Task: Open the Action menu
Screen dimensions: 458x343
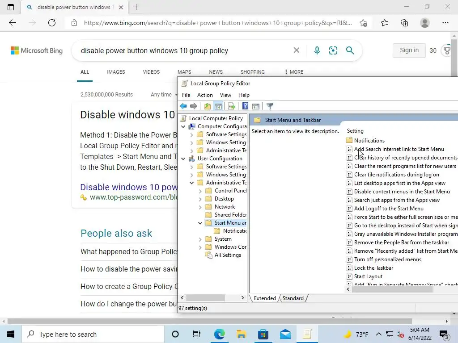Action: click(x=205, y=95)
